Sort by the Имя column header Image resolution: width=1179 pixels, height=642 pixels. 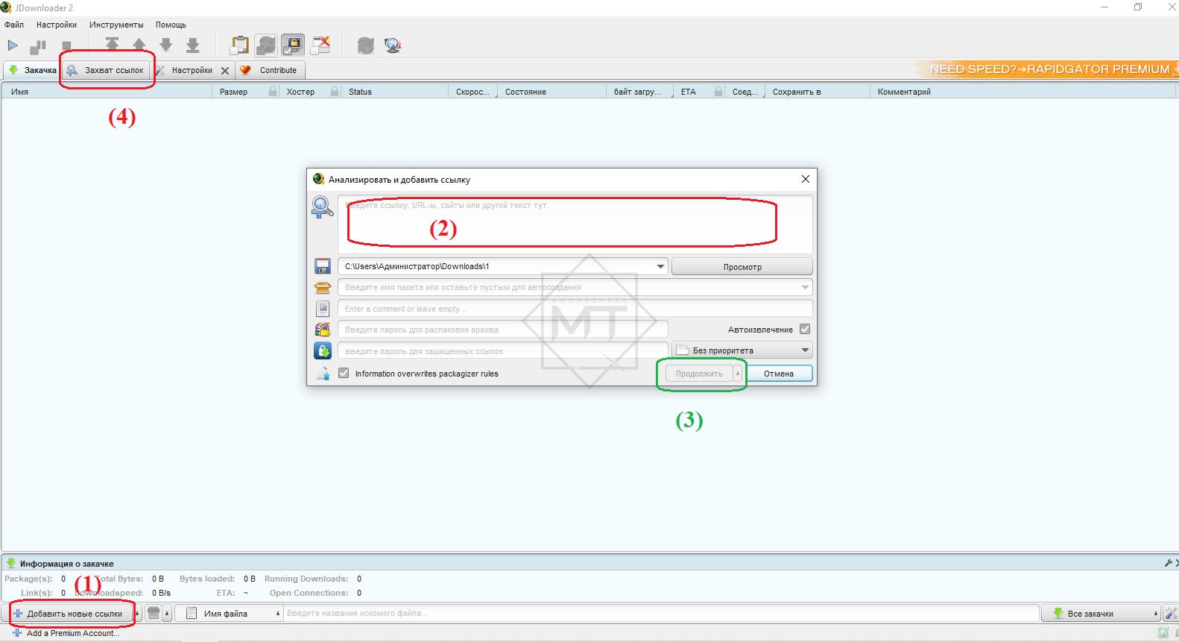point(107,92)
